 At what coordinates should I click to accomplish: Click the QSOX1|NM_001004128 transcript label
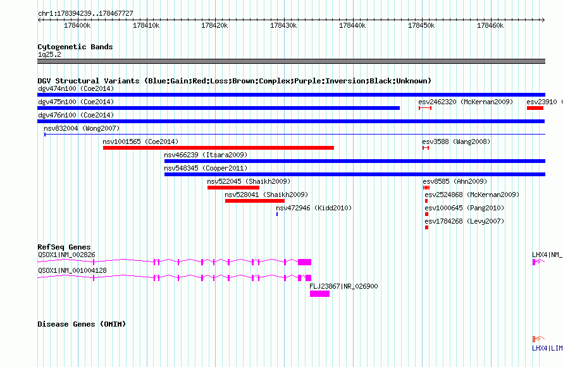tap(72, 270)
